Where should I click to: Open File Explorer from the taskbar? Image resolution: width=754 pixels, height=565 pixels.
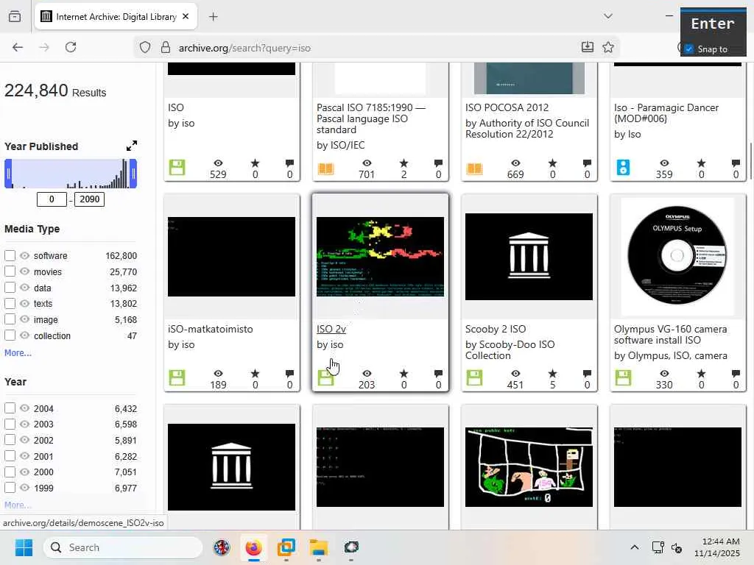(x=318, y=547)
